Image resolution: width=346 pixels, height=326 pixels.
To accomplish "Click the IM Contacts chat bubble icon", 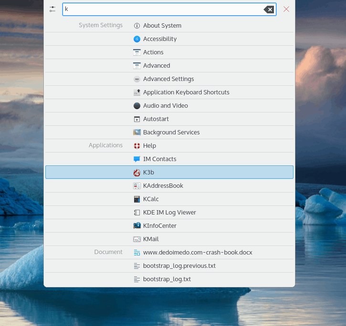I will (137, 159).
